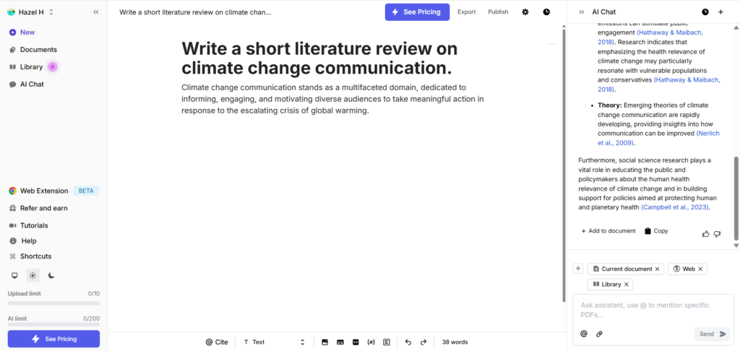
Task: Remove the Library context chip
Action: [627, 285]
